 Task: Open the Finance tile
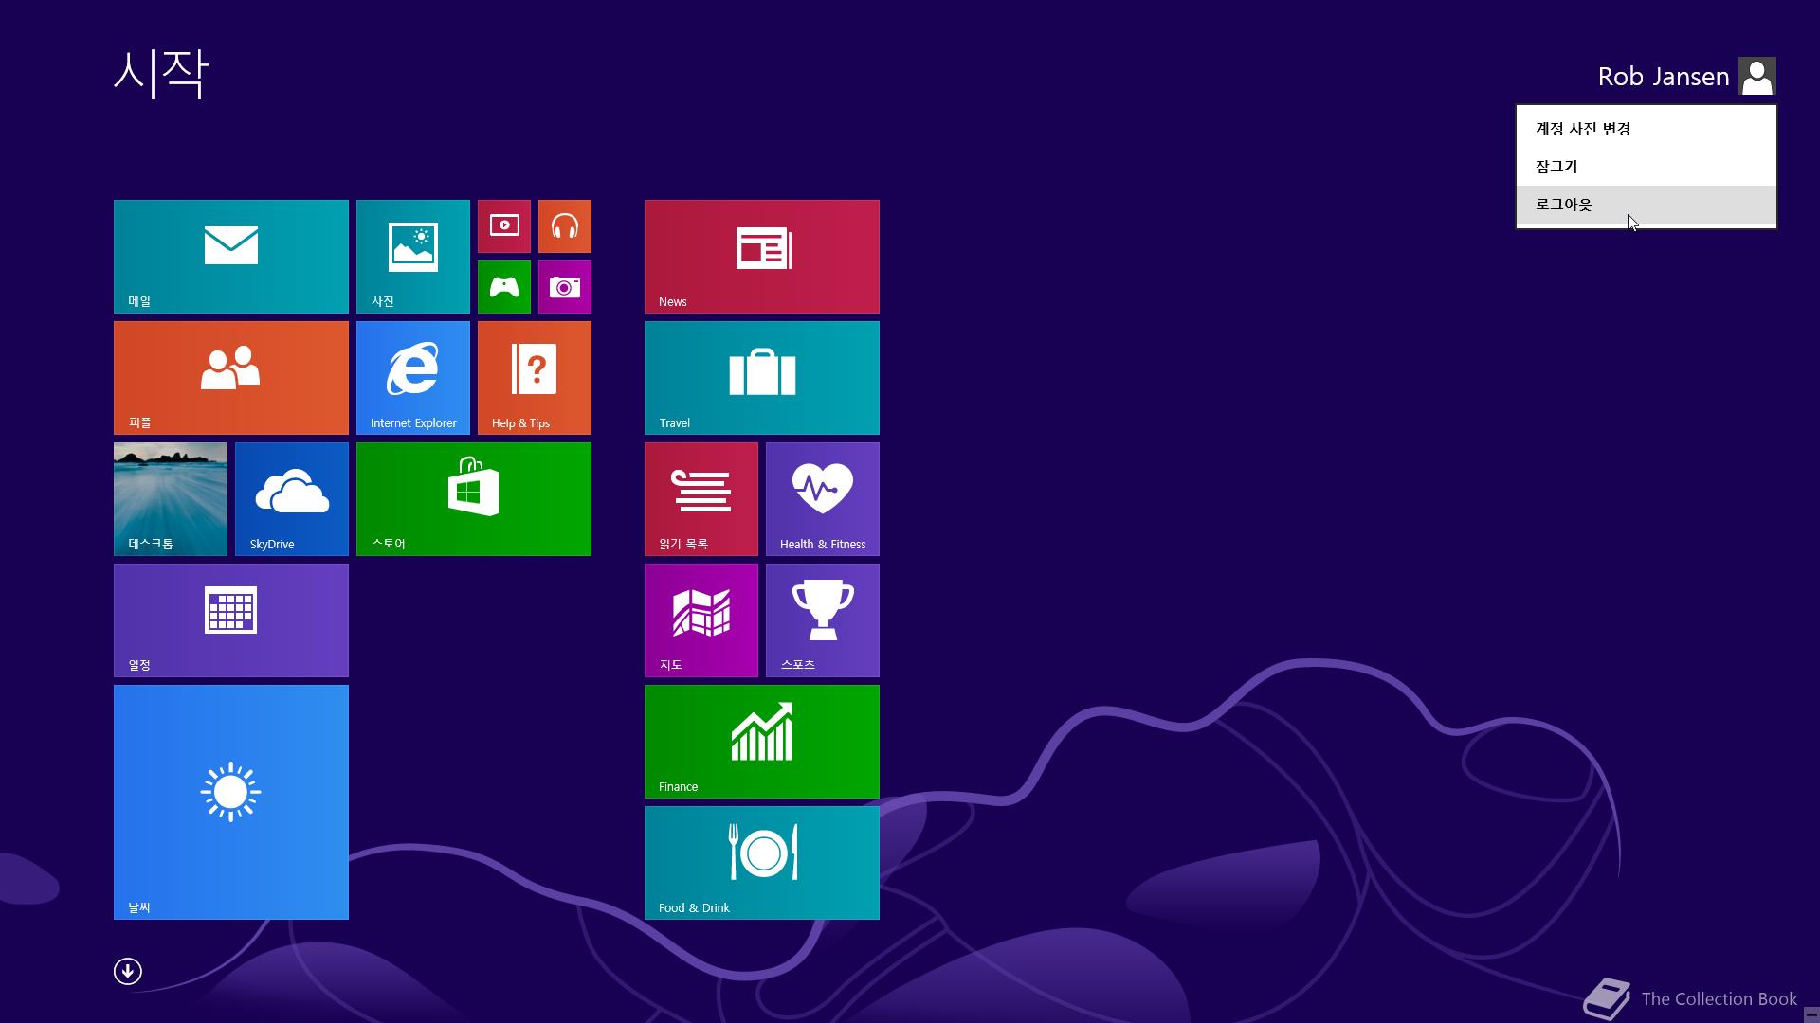pyautogui.click(x=762, y=742)
